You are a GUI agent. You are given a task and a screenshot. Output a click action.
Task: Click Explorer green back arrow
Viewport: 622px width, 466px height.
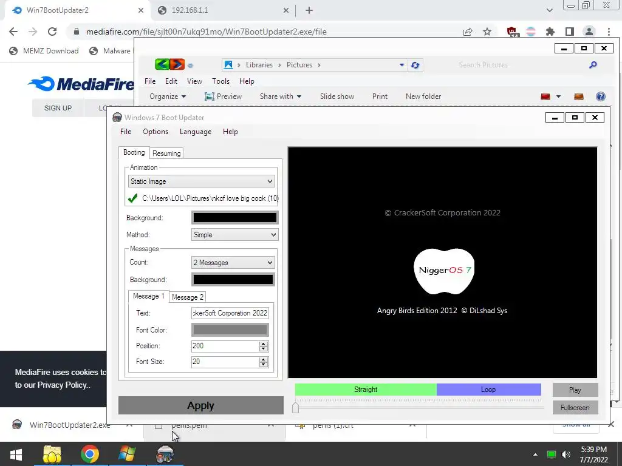coord(162,64)
